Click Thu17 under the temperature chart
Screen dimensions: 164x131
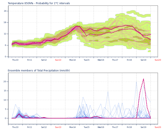pyautogui.click(x=115, y=60)
